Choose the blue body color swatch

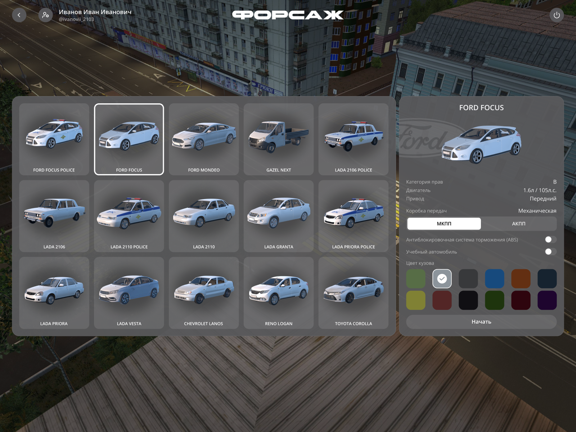pyautogui.click(x=494, y=279)
